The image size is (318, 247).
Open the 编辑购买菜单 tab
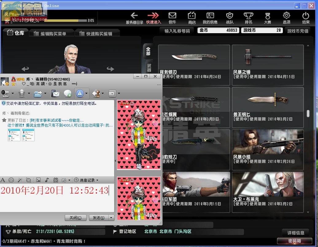pos(52,33)
